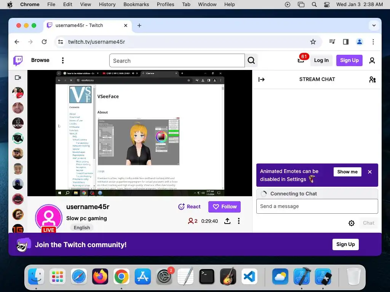Open the History menu
390x292 pixels.
tap(107, 5)
